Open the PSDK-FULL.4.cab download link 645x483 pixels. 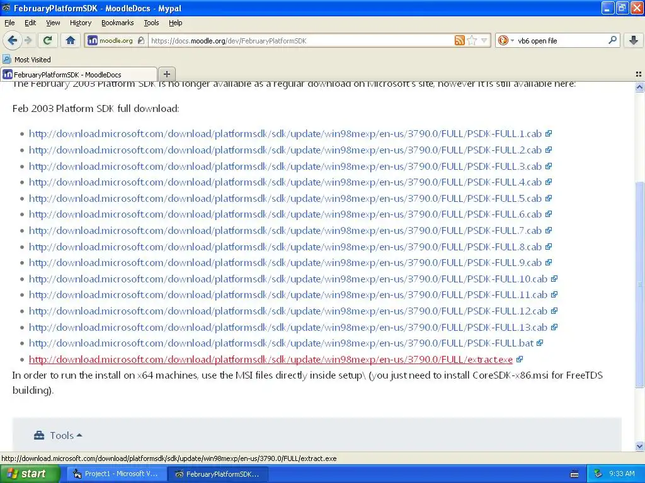point(285,182)
